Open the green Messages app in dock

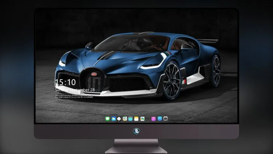[107, 119]
